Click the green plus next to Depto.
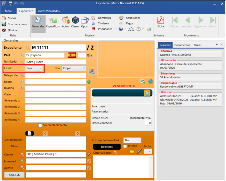Screen dimensions: 226x181 (x=89, y=82)
